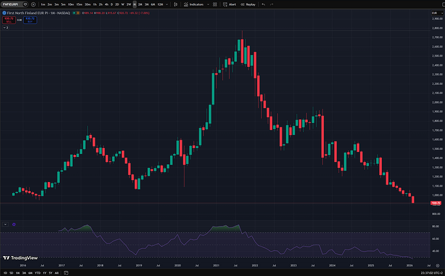
Task: Set range to 1M in bottom bar
Action: tap(17, 273)
